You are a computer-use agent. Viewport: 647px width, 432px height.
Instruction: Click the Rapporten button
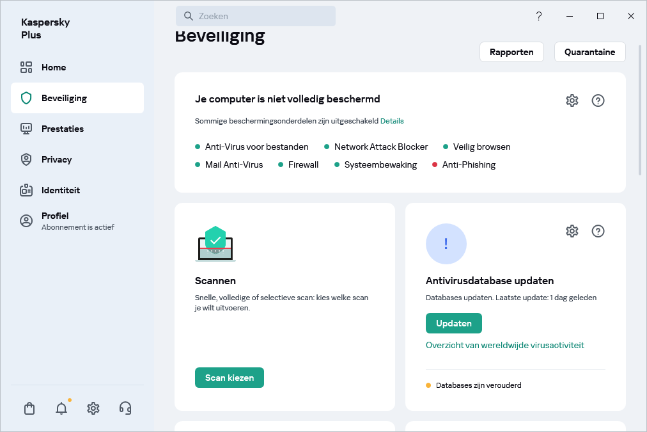[x=511, y=52]
